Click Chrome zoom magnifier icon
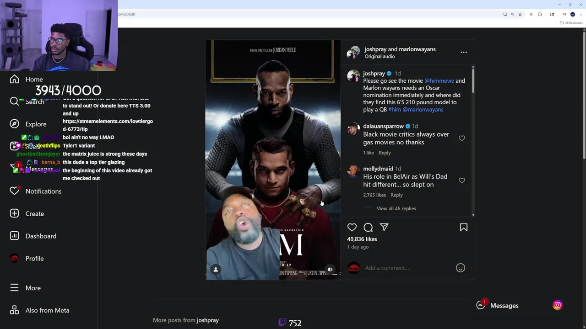 513,15
